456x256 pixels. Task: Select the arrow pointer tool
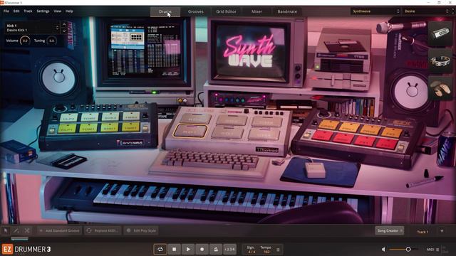(6, 230)
